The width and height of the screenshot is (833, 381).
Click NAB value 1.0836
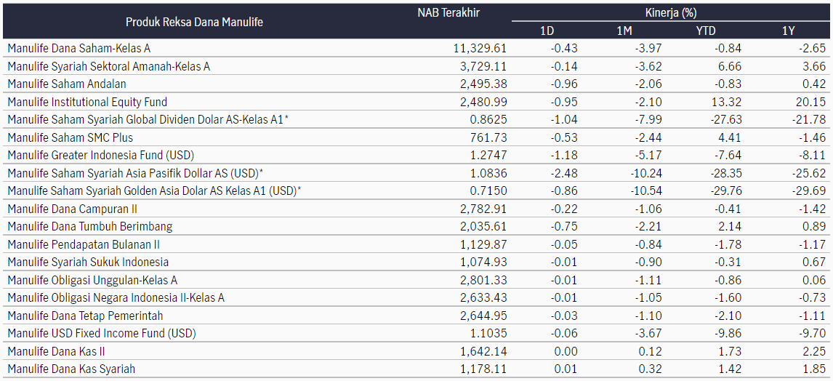pos(488,173)
